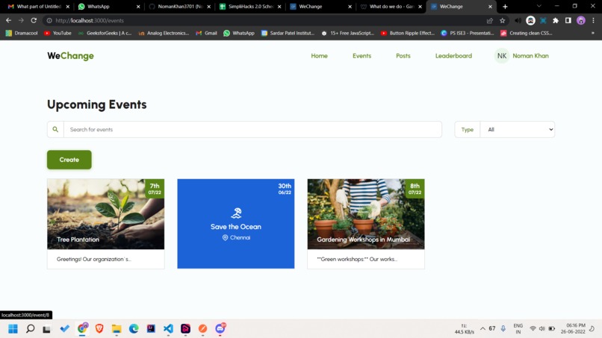Open the Save the Ocean event card
Viewport: 602px width, 338px height.
coord(236,224)
